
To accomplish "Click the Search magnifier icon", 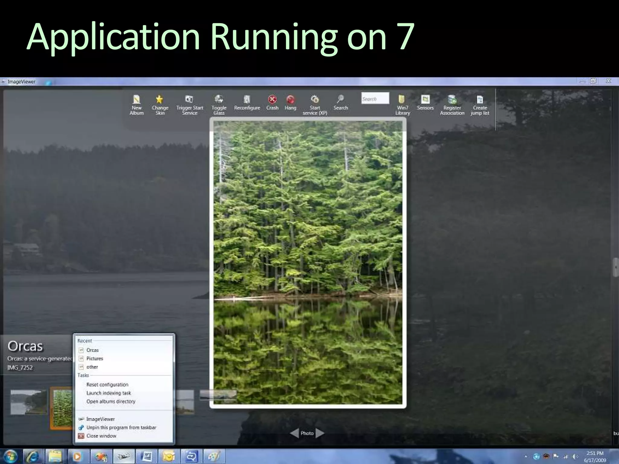I will coord(341,99).
